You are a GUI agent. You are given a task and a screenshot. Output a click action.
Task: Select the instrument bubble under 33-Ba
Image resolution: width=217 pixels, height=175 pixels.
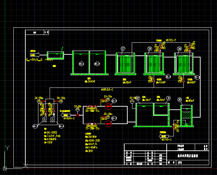(x=77, y=109)
